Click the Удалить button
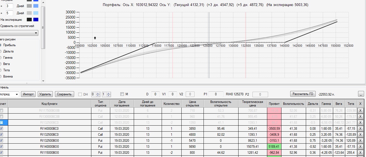Viewport: 366px width, 157px height. (45, 94)
